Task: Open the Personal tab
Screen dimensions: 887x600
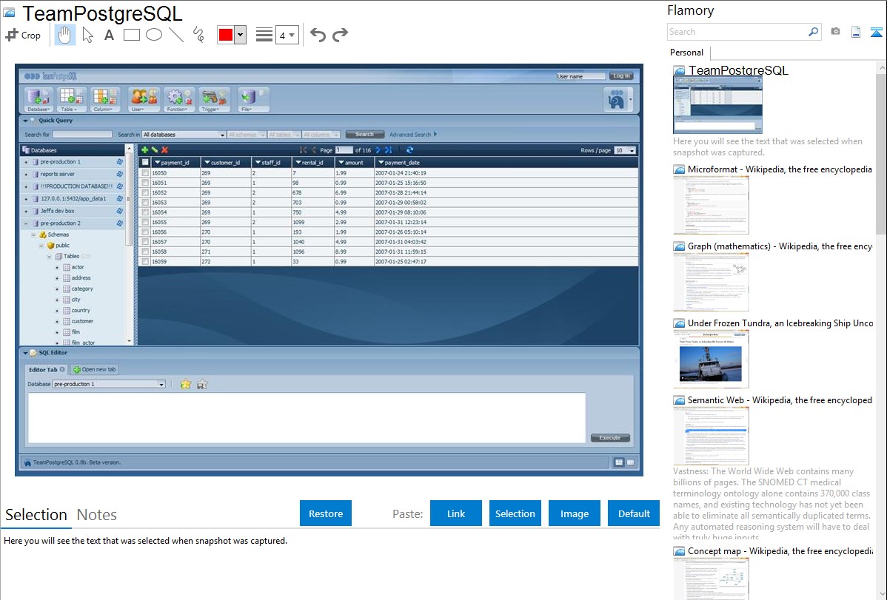Action: [x=687, y=53]
